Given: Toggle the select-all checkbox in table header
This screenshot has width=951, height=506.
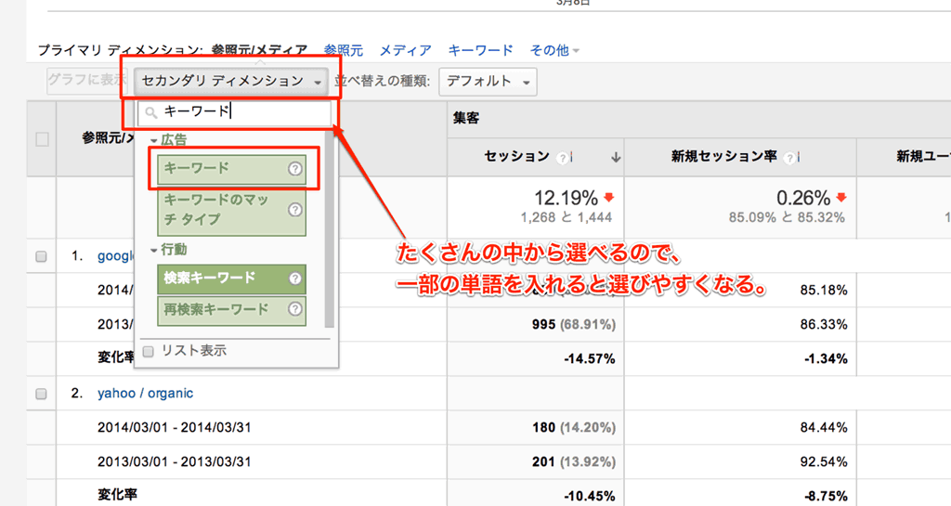Looking at the screenshot, I should (42, 139).
